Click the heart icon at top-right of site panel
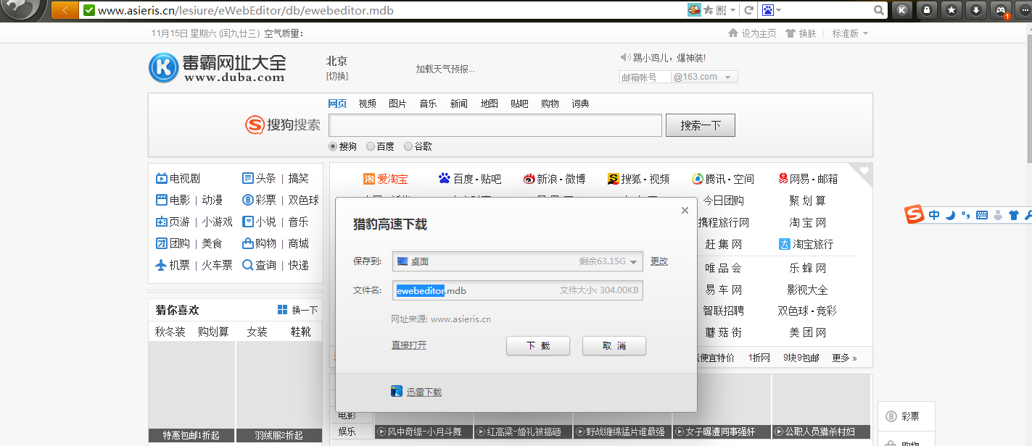This screenshot has height=446, width=1032. click(x=864, y=171)
